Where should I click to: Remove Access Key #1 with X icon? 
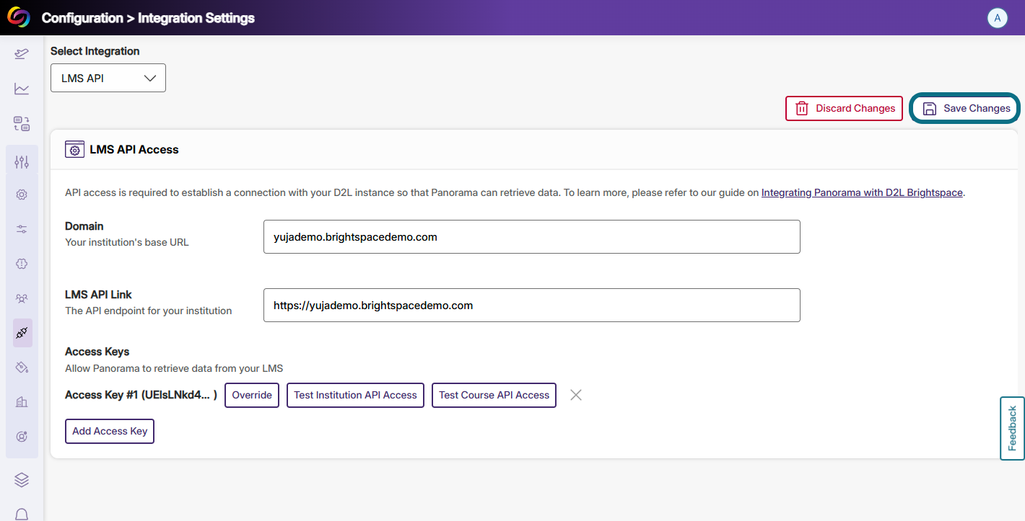point(576,395)
